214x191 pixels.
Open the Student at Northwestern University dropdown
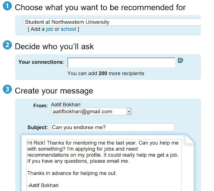click(x=112, y=22)
